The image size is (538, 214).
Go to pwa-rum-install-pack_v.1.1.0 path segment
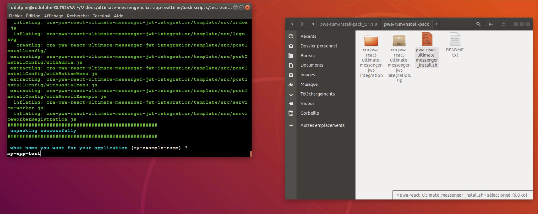click(348, 24)
